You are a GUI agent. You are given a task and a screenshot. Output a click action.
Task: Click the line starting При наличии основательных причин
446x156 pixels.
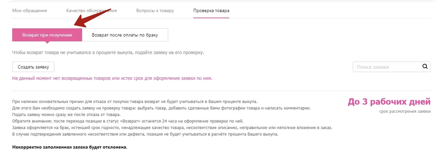click(x=135, y=101)
